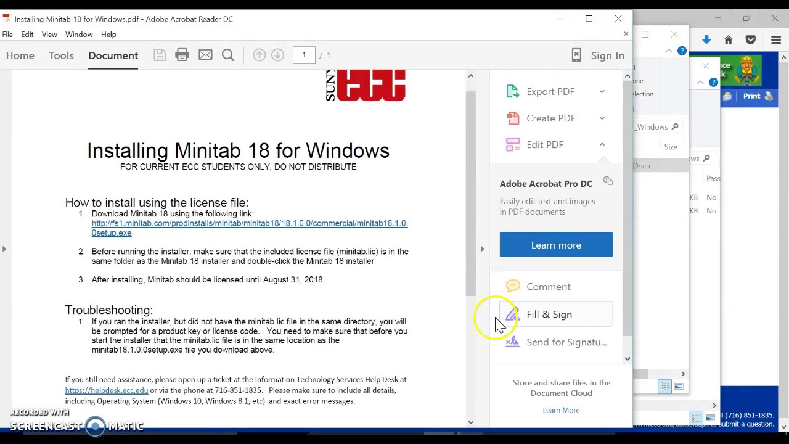Click the tools pane scroll up arrow

(x=628, y=76)
